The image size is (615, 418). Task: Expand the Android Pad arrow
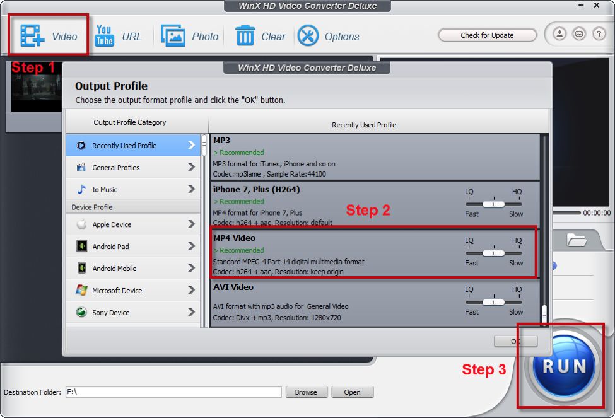click(x=191, y=246)
